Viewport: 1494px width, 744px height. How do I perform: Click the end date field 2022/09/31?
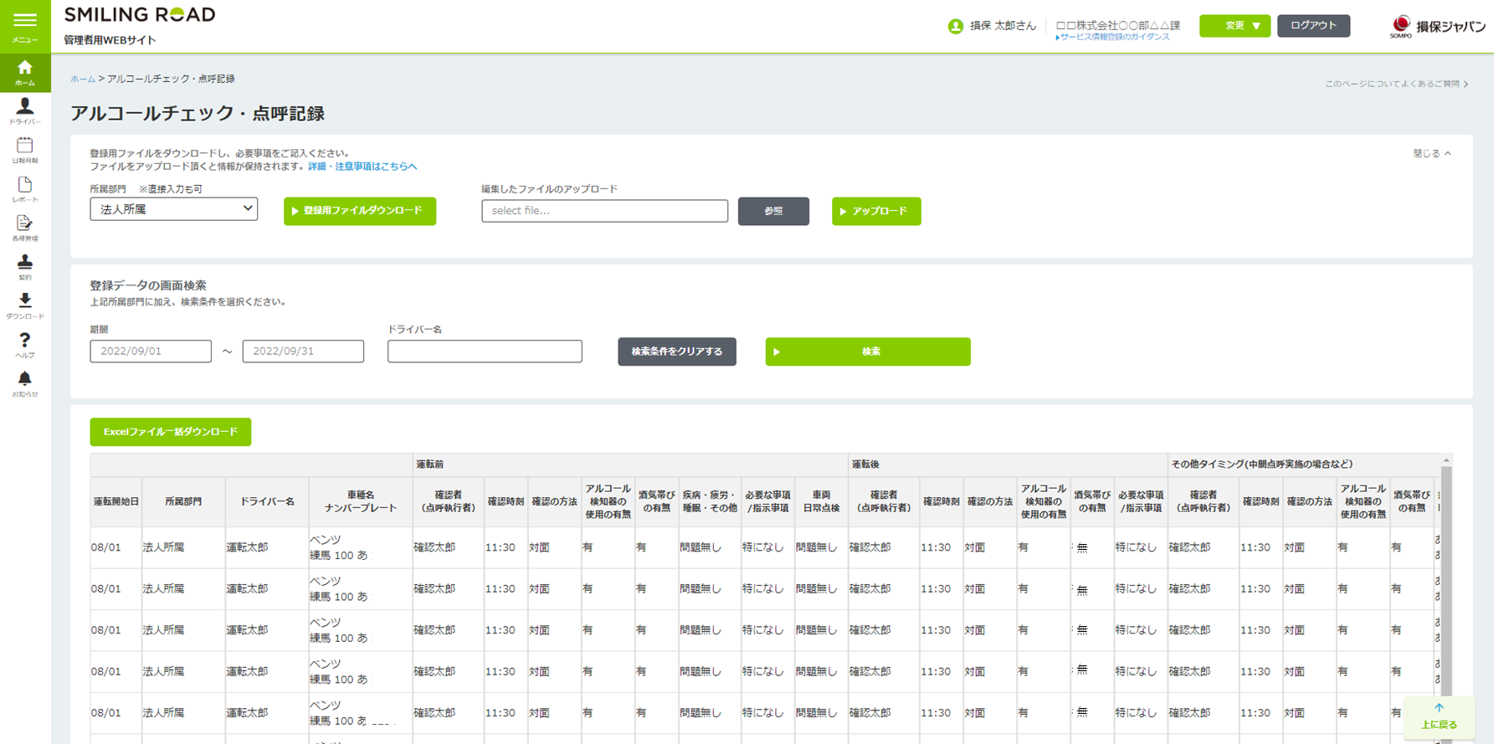pos(303,351)
